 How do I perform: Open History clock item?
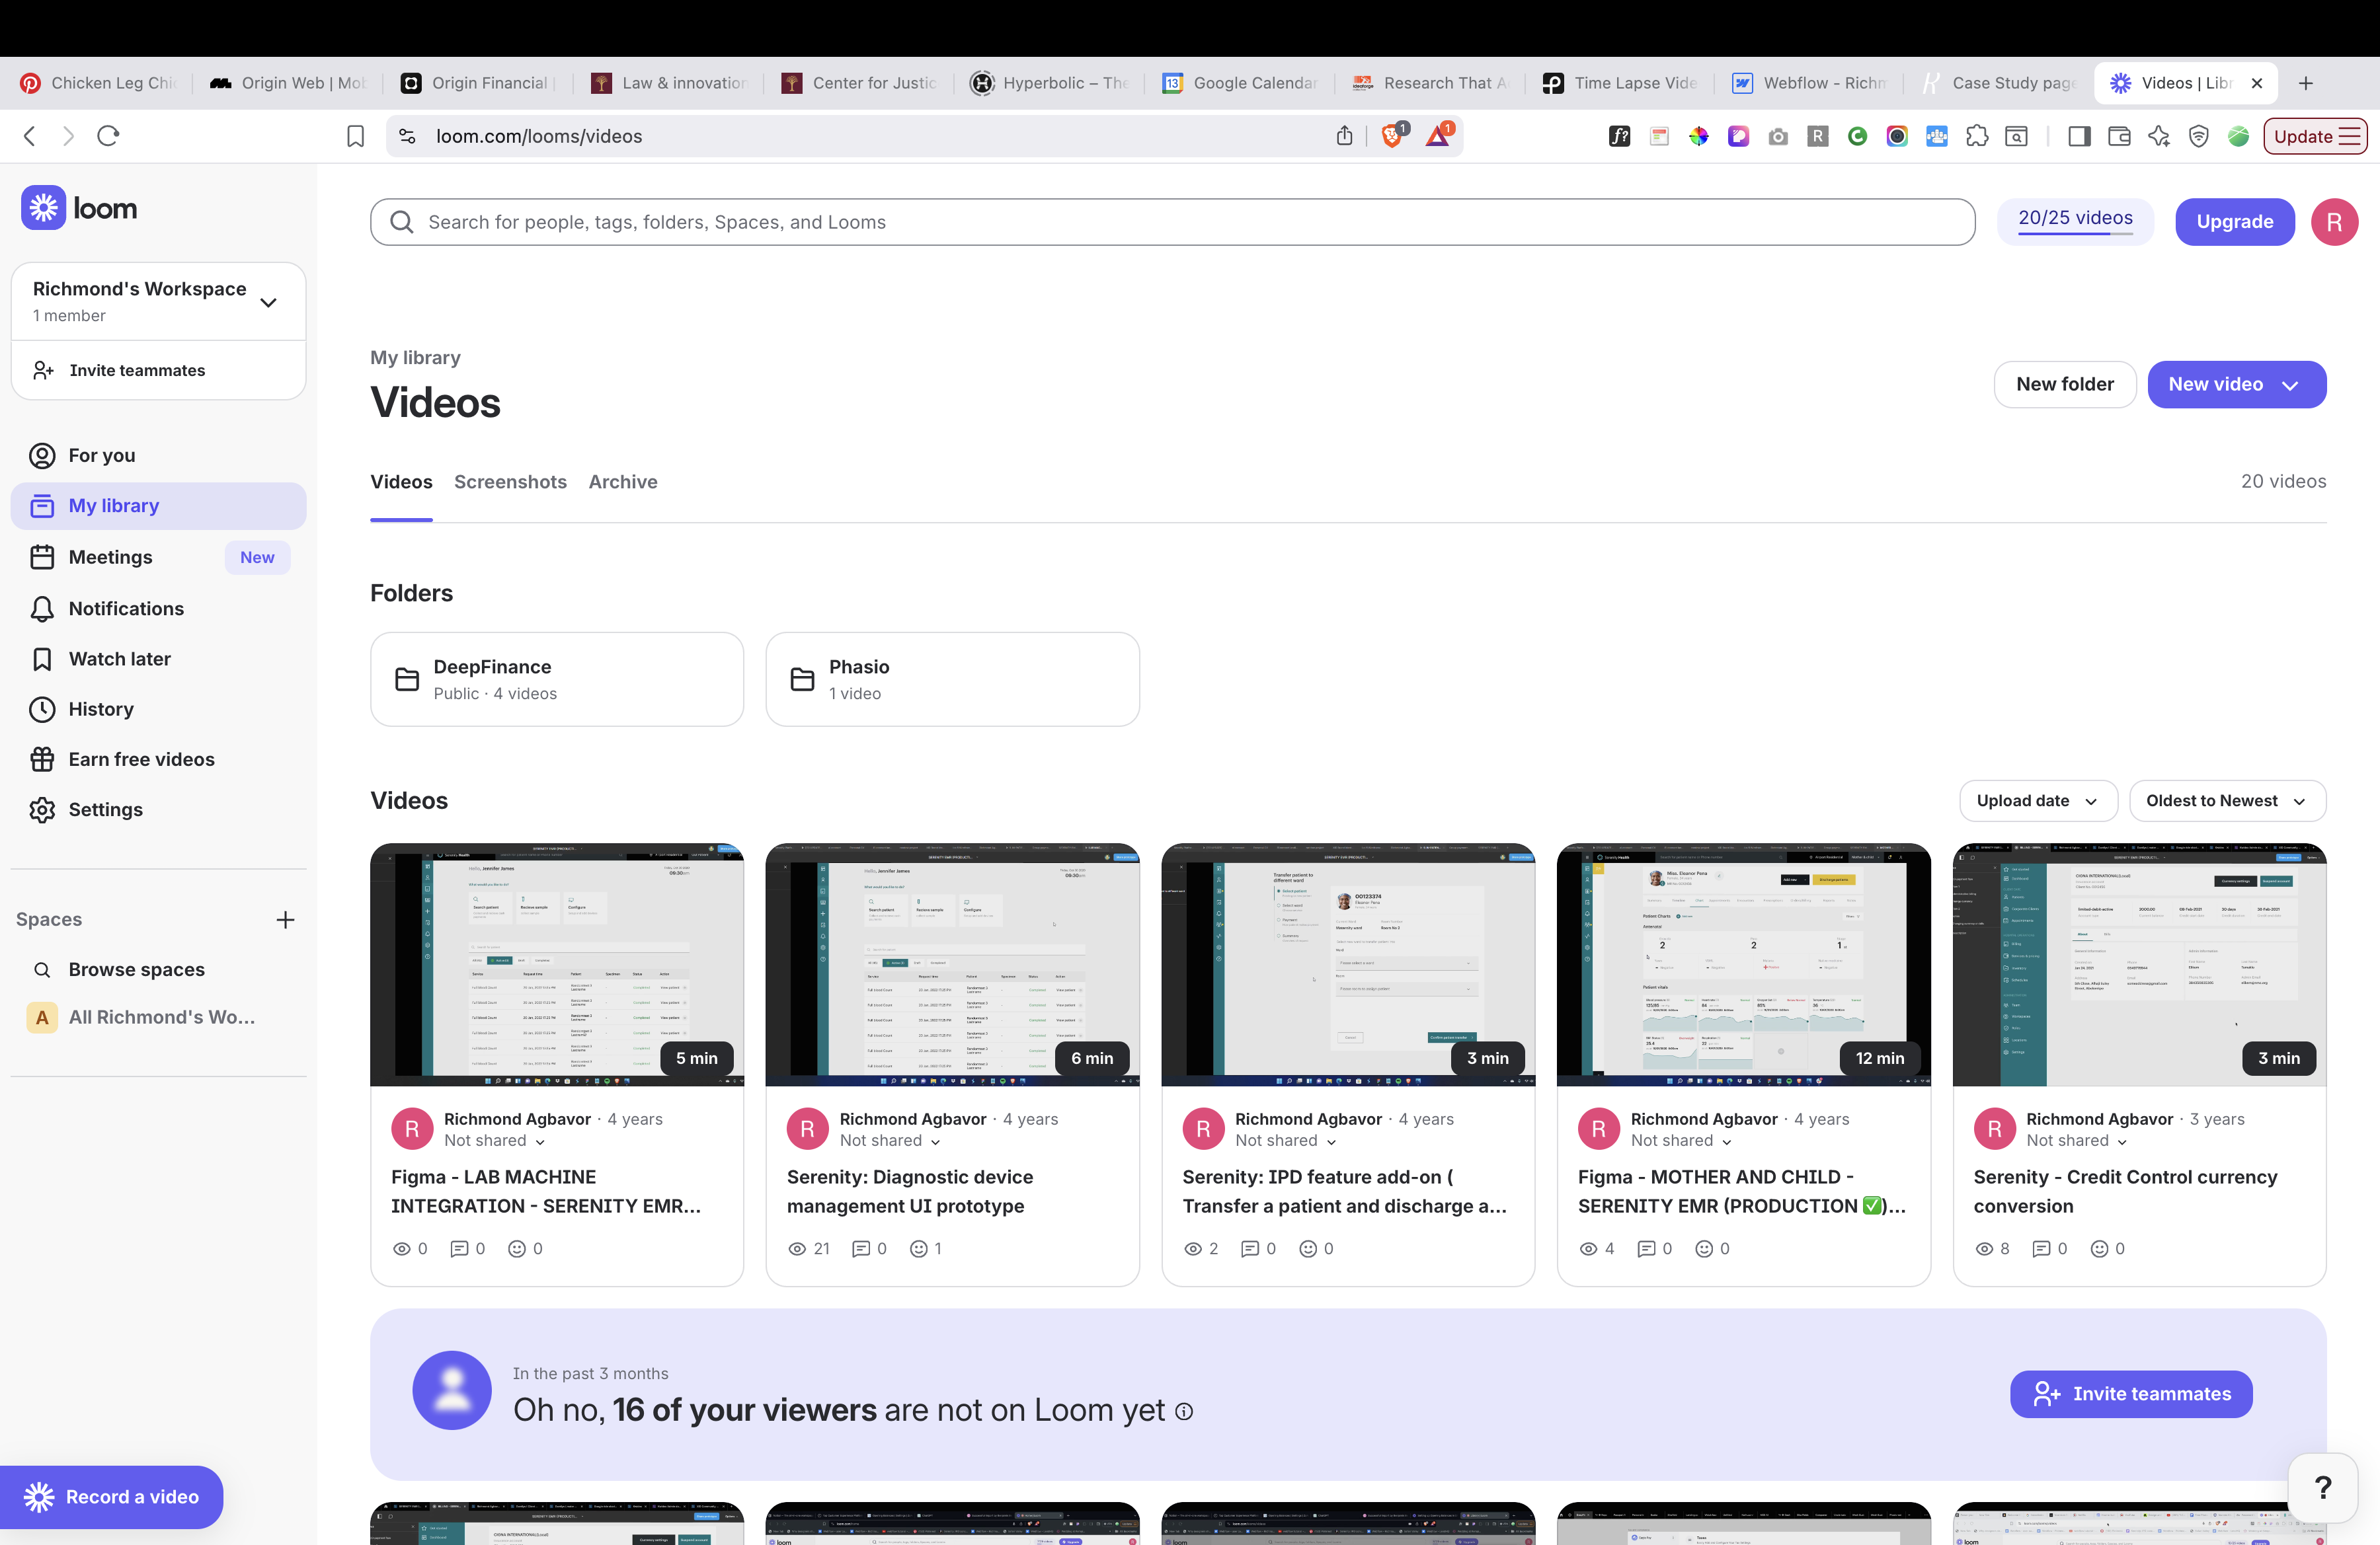[42, 708]
